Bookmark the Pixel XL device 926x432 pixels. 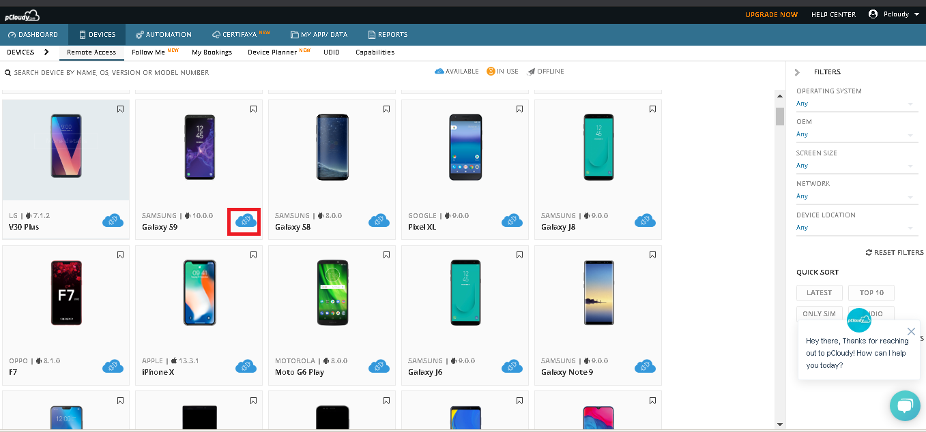[519, 109]
